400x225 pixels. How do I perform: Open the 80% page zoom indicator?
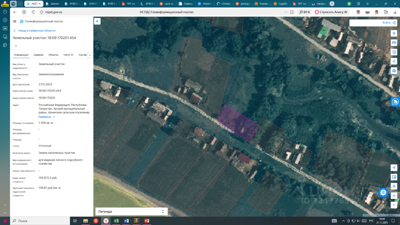[304, 12]
